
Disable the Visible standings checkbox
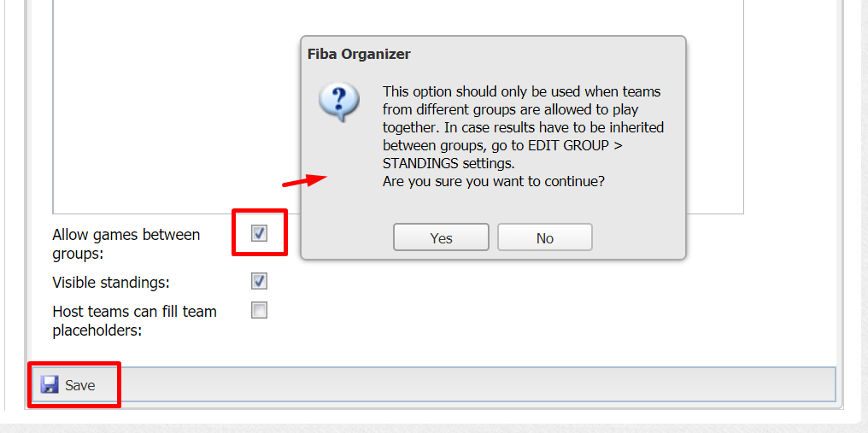point(259,281)
